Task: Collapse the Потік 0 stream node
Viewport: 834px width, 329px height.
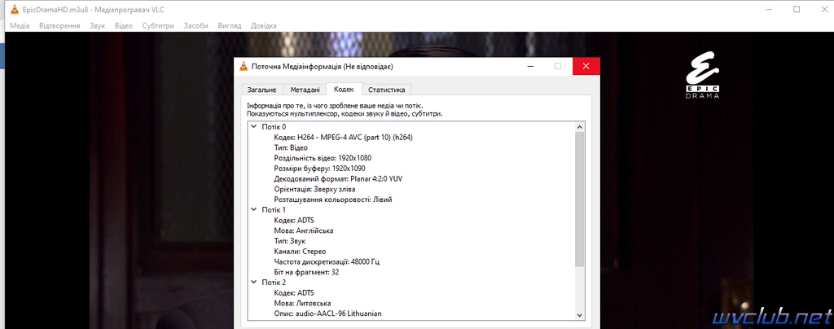Action: 254,127
